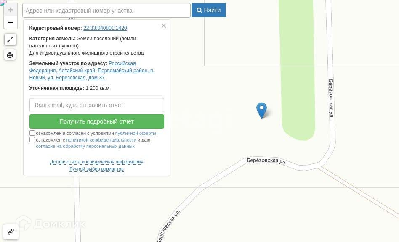This screenshot has height=242, width=399.
Task: Open публичной оферты link
Action: 136,133
